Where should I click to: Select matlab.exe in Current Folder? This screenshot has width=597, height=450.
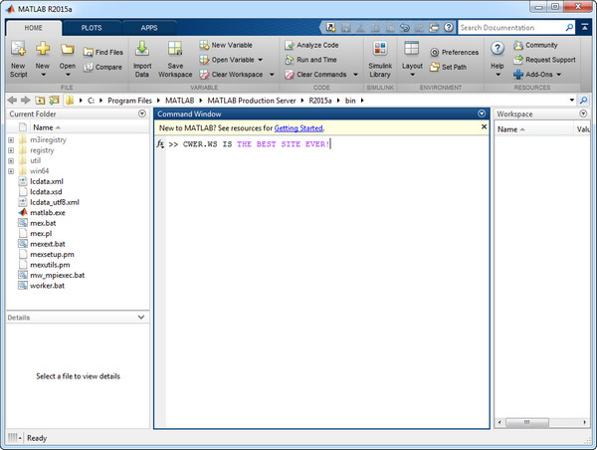tap(48, 212)
